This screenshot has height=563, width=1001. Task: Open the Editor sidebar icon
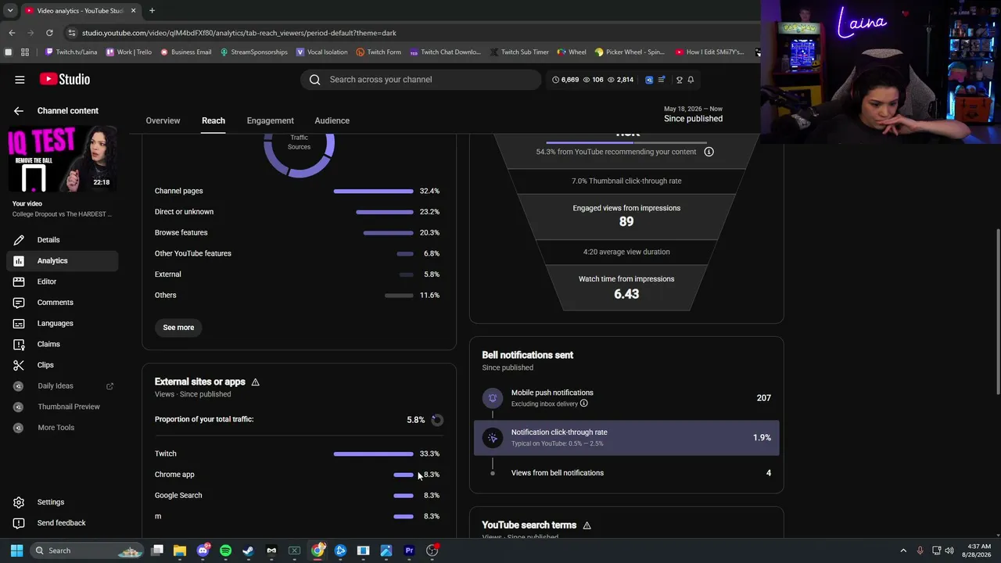[19, 281]
